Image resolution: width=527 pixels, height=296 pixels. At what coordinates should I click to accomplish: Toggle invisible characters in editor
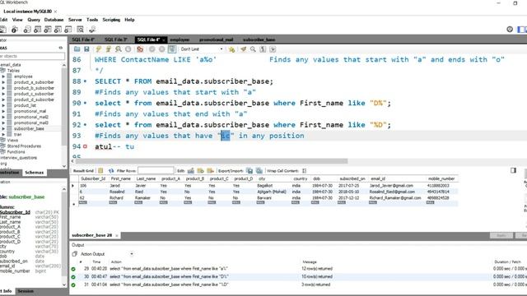263,49
